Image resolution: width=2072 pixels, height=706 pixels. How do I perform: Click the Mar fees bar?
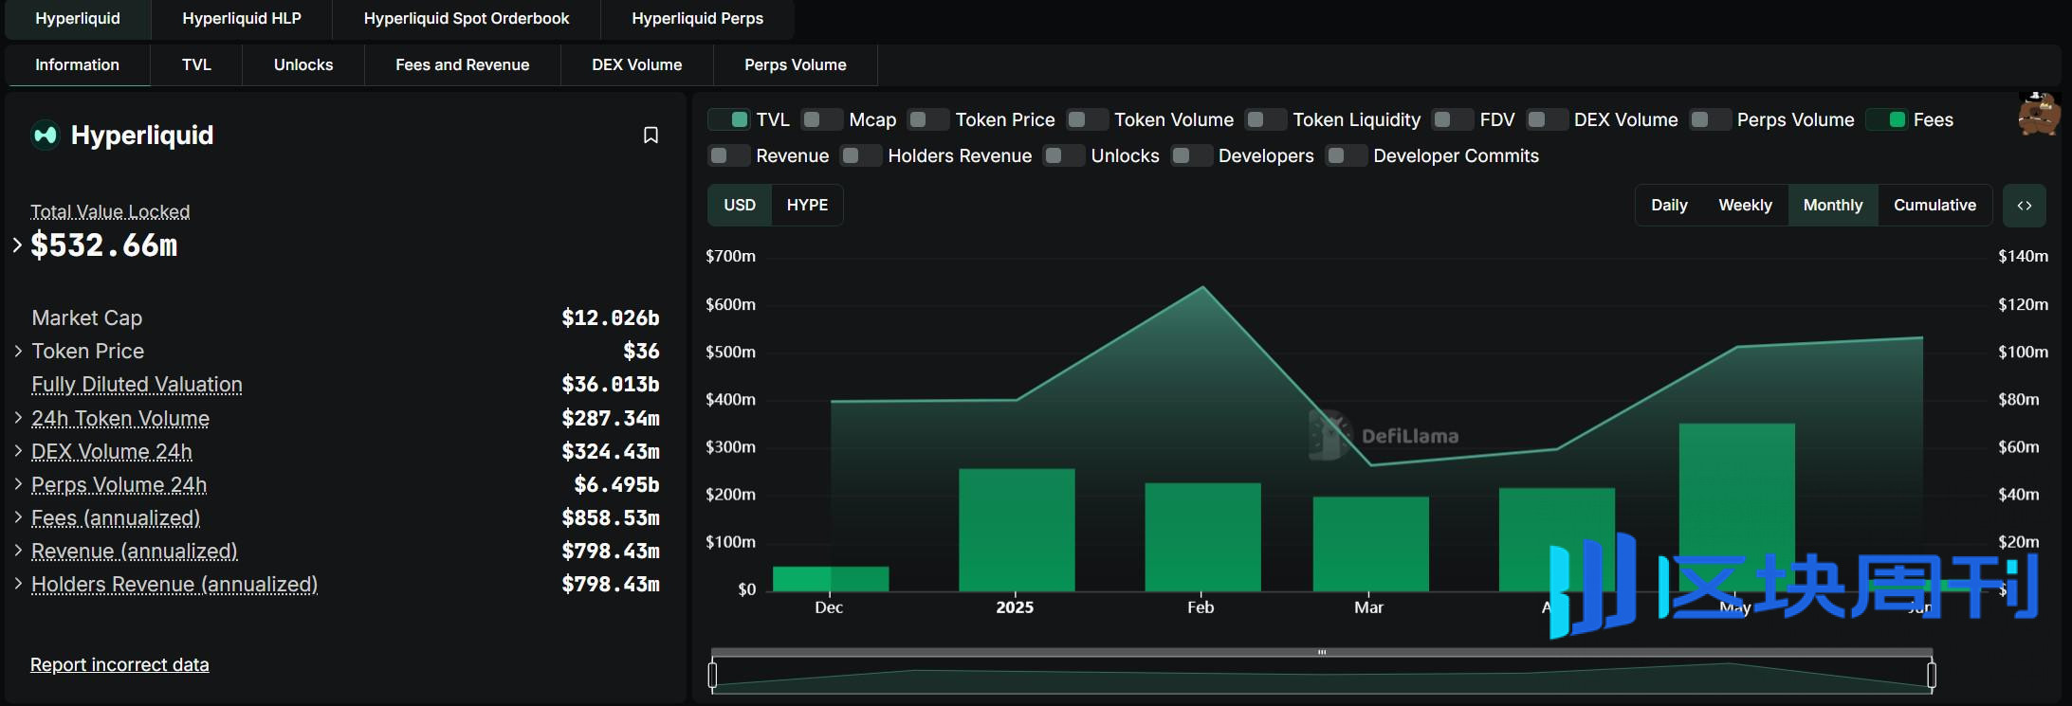coord(1370,544)
